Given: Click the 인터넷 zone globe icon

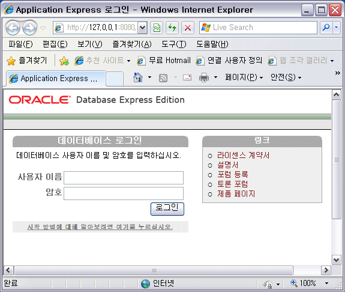Looking at the screenshot, I should pyautogui.click(x=145, y=284).
